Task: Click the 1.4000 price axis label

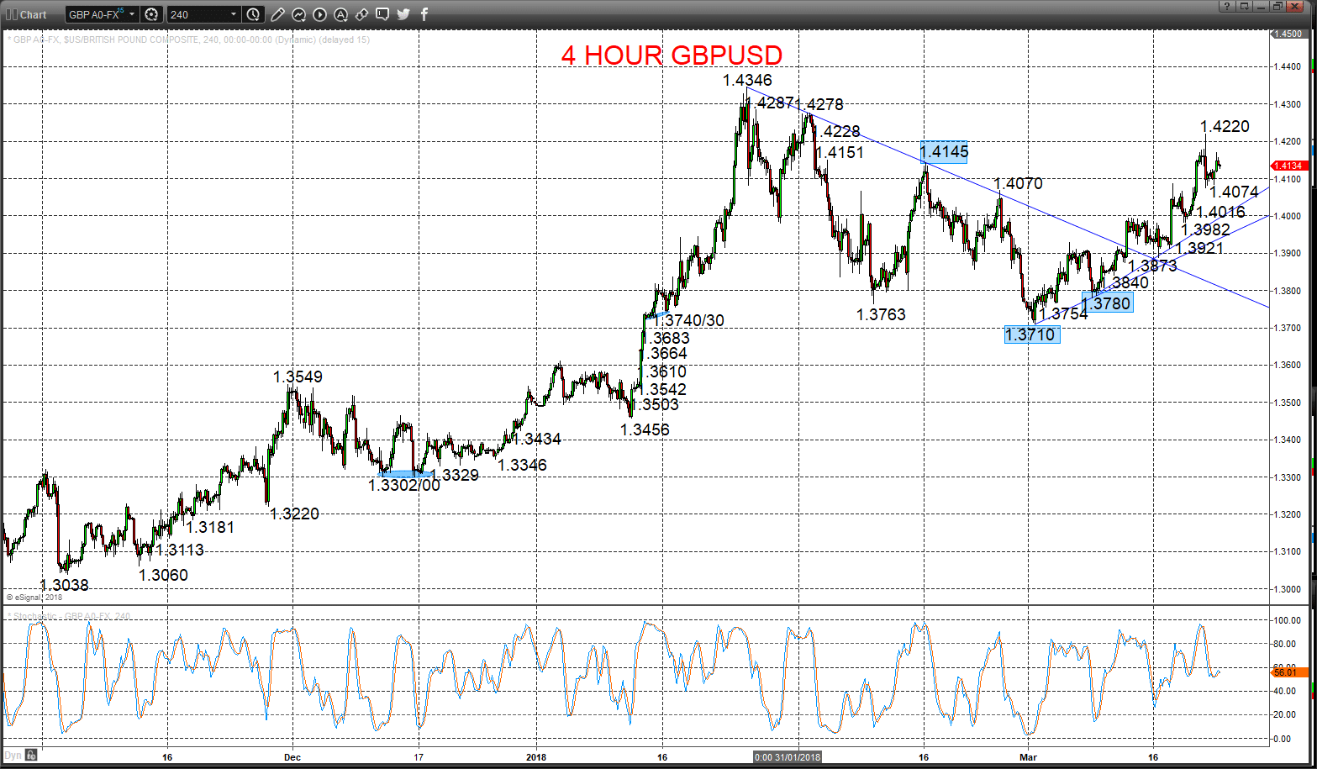Action: pyautogui.click(x=1288, y=216)
